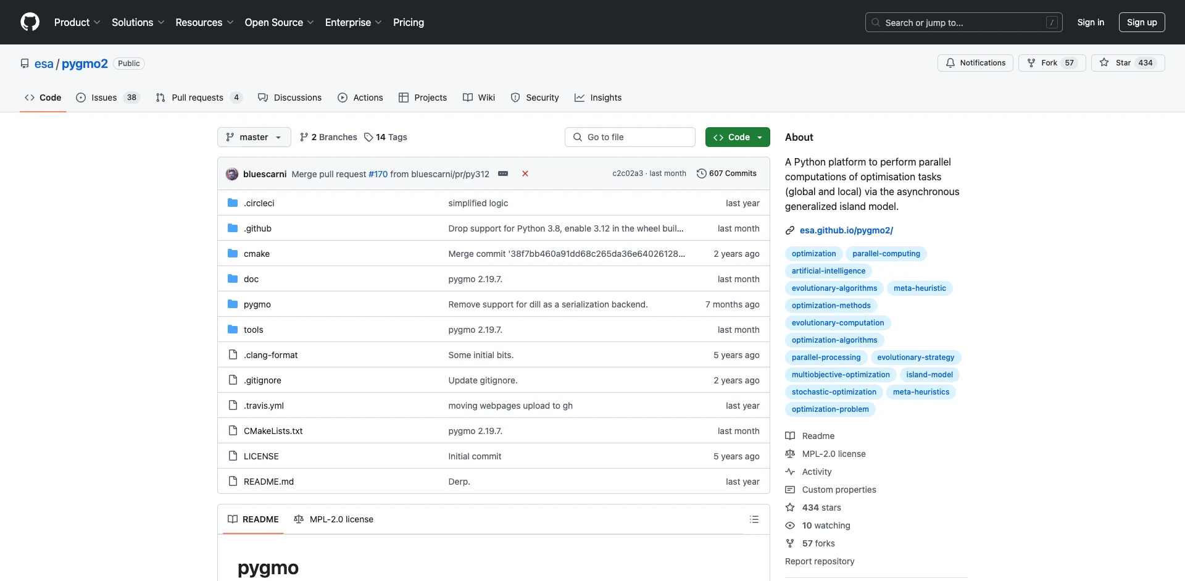
Task: Click the meta-heuristic topic tag
Action: [x=920, y=288]
